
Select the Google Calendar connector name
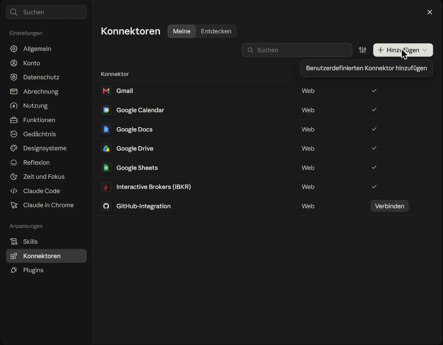click(x=140, y=110)
